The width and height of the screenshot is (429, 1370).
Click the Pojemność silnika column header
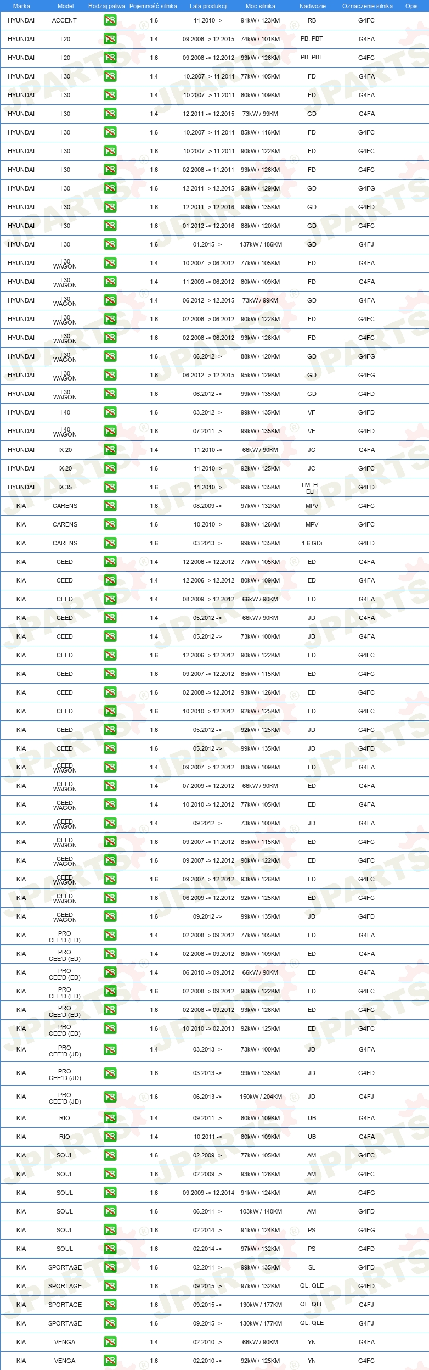coord(153,6)
